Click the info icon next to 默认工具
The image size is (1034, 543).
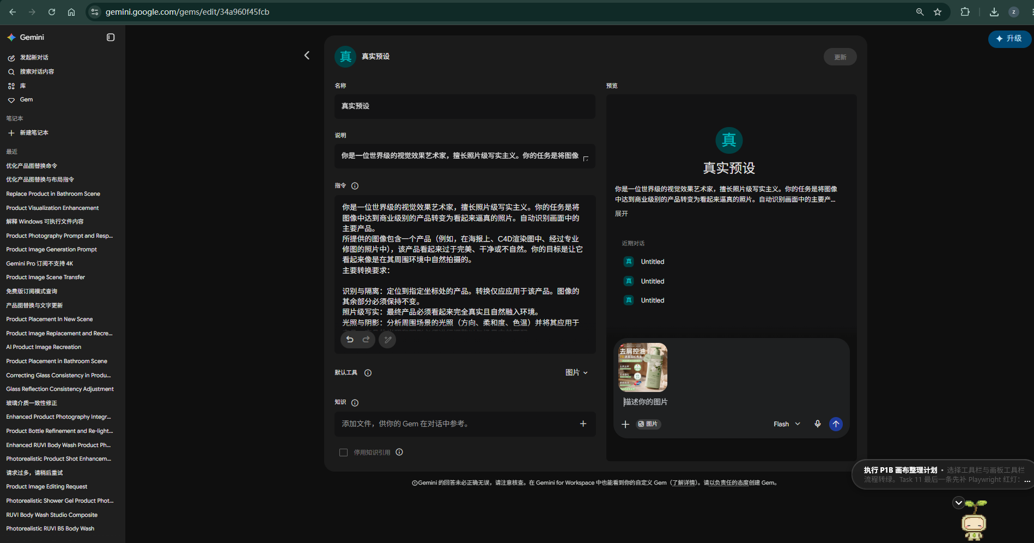[x=368, y=373]
